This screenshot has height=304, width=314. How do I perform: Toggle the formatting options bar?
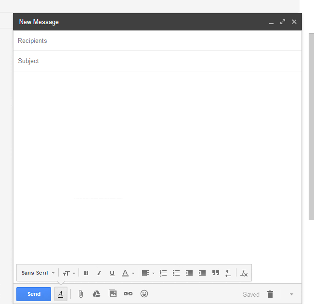(61, 294)
